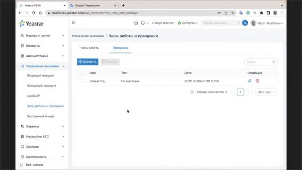Open the help question mark icon
The height and width of the screenshot is (170, 302).
(x=136, y=23)
